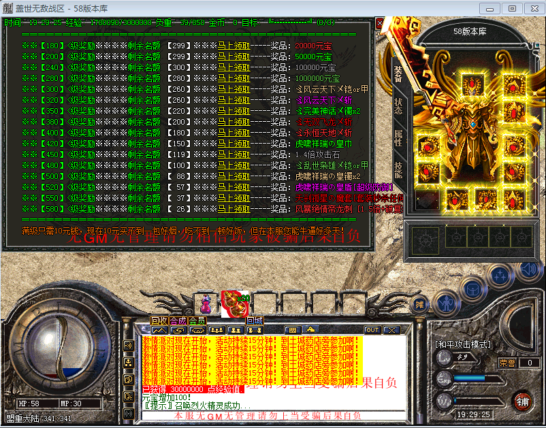
Task: Click the X button beside OUT
Action: click(391, 330)
